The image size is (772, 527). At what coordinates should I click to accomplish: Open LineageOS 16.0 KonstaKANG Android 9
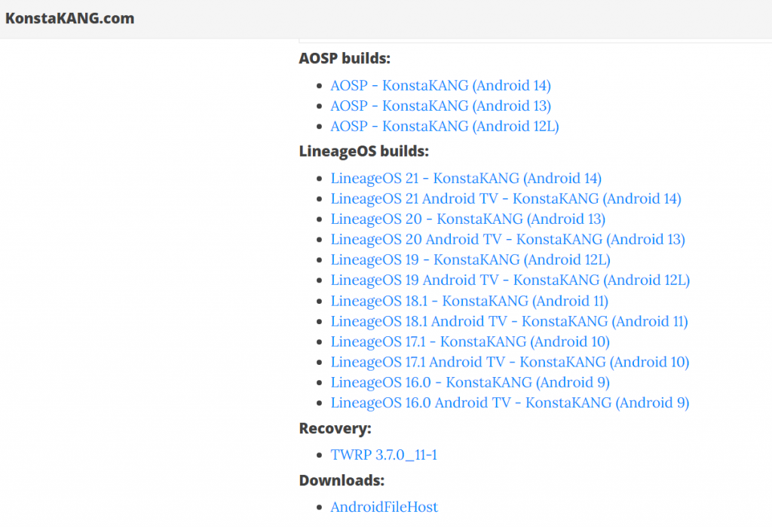pyautogui.click(x=470, y=382)
